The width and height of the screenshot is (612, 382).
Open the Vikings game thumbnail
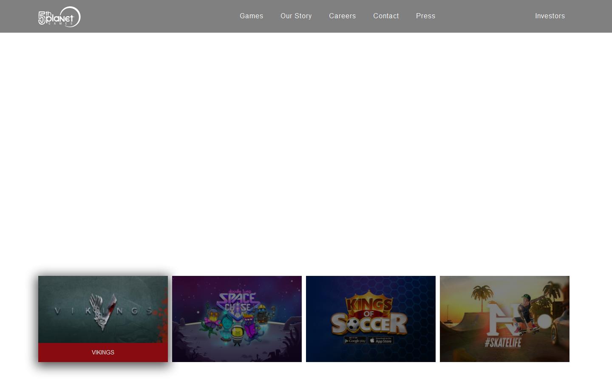[103, 309]
